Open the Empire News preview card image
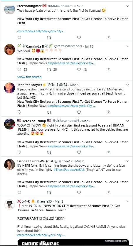The width and height of the screenshot is (133, 246). (x=73, y=242)
